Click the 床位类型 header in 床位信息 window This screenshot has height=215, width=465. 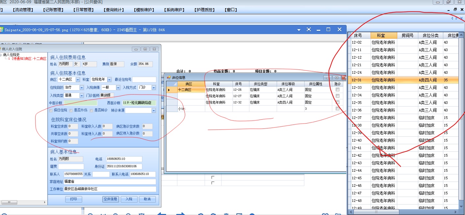point(262,84)
